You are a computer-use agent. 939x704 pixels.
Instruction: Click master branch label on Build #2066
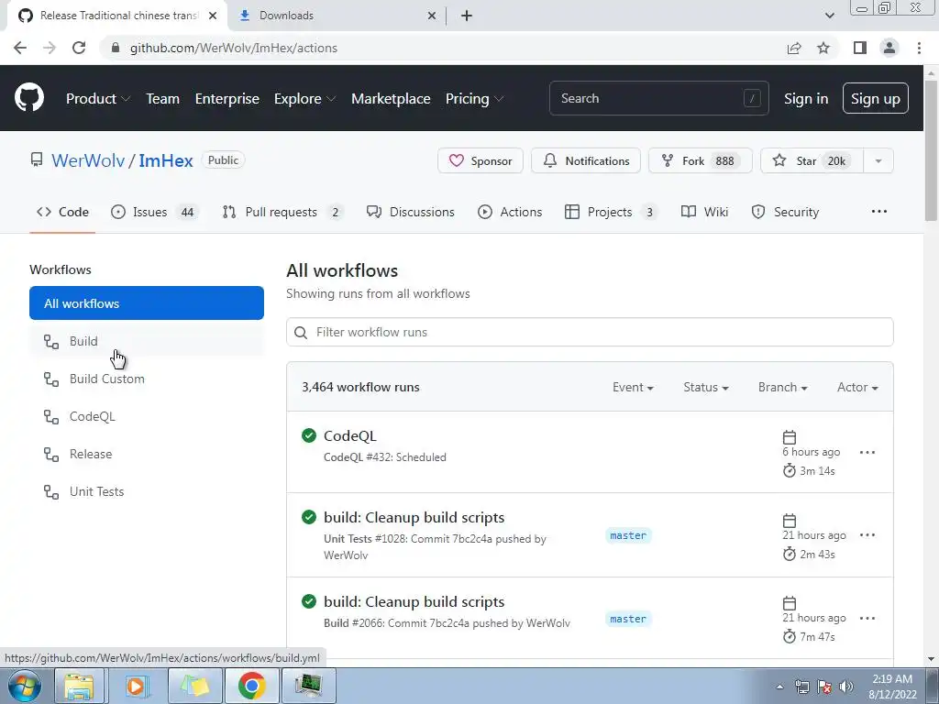click(628, 619)
